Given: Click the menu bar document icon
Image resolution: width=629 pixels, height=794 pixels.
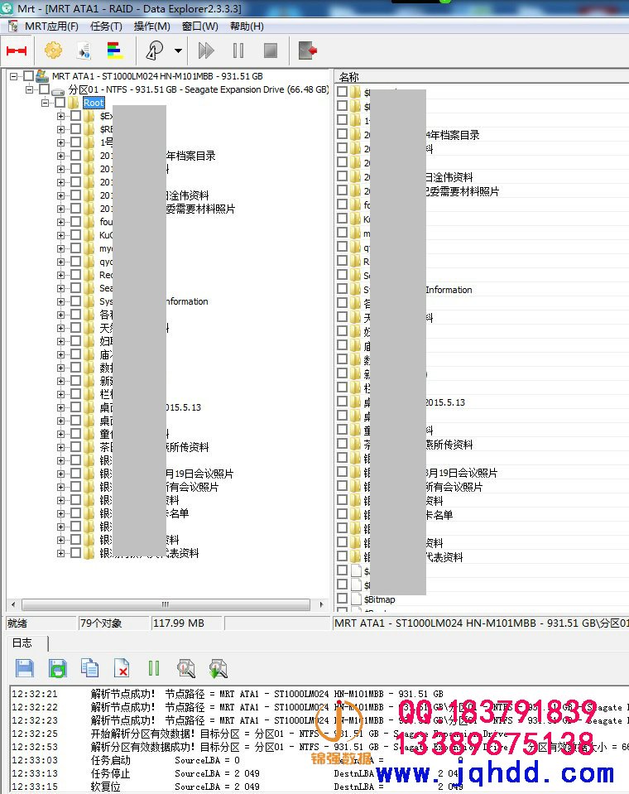Looking at the screenshot, I should pyautogui.click(x=12, y=26).
